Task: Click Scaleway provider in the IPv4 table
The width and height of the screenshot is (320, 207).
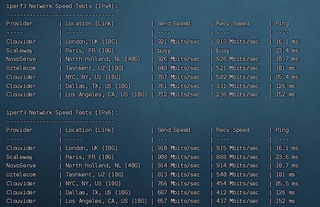Action: pyautogui.click(x=20, y=51)
